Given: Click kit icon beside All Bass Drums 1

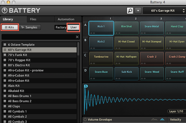Looking at the screenshot, I should pyautogui.click(x=5, y=96).
